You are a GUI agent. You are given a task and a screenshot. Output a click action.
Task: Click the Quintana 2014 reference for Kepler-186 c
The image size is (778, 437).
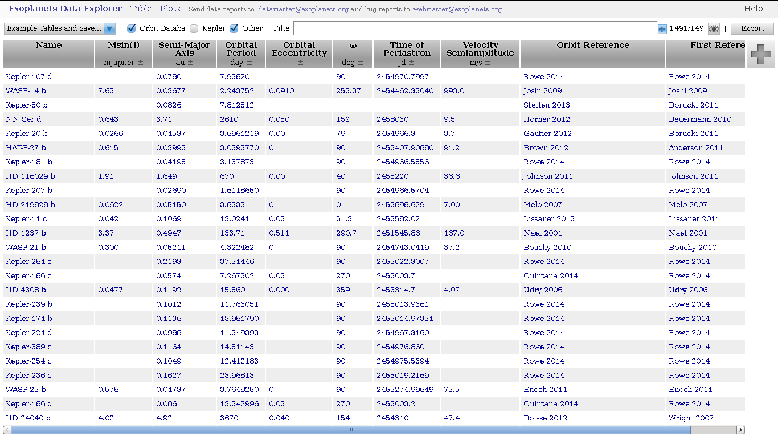[551, 275]
